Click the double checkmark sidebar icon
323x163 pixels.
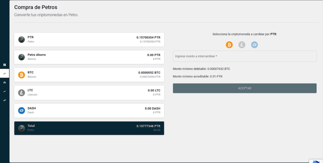(4, 100)
